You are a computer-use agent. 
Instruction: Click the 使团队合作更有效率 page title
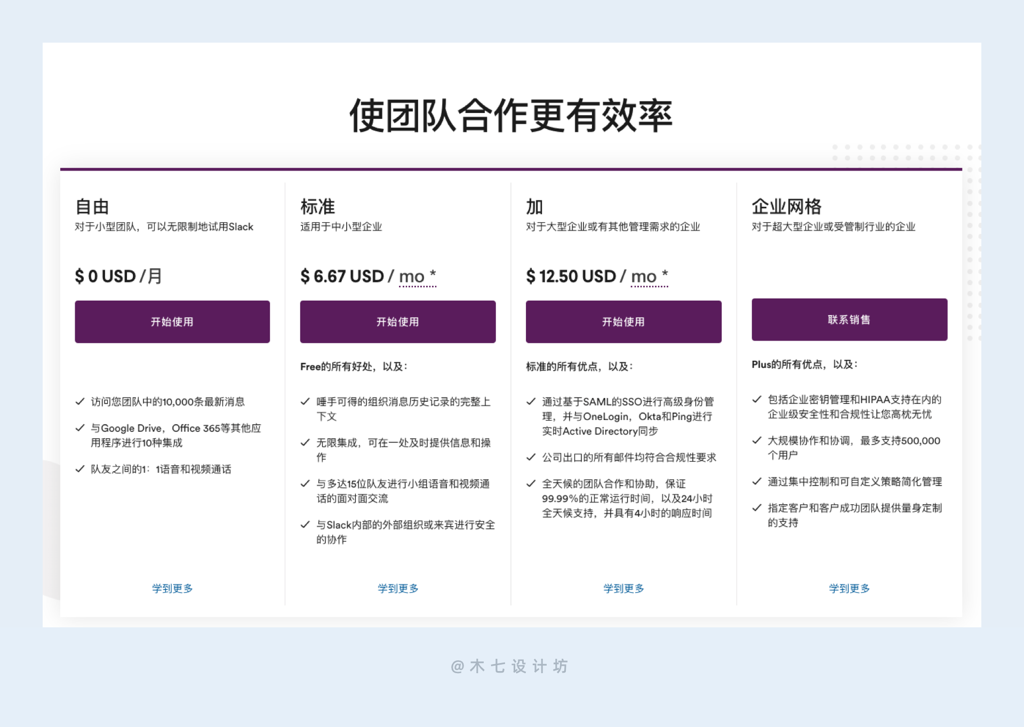[x=511, y=115]
